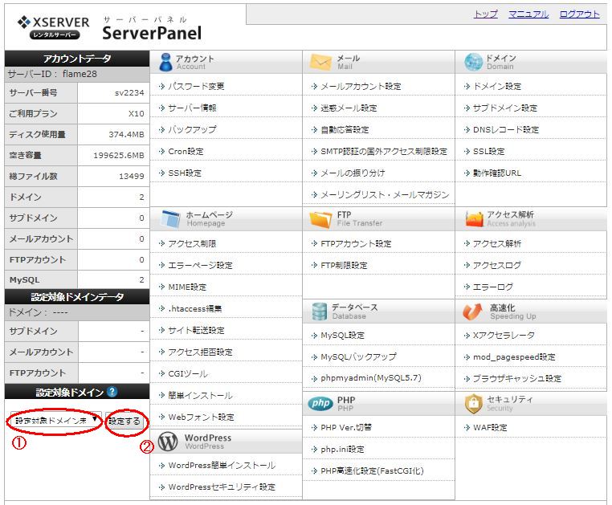612x505 pixels.
Task: Open Webフォント設定
Action: pyautogui.click(x=201, y=417)
